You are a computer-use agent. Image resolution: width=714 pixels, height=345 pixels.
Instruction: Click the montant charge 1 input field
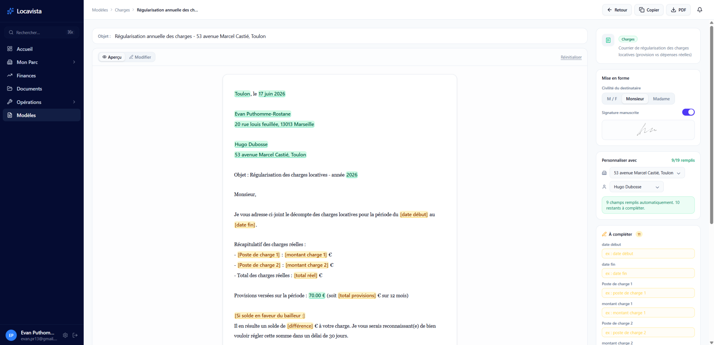[648, 313]
